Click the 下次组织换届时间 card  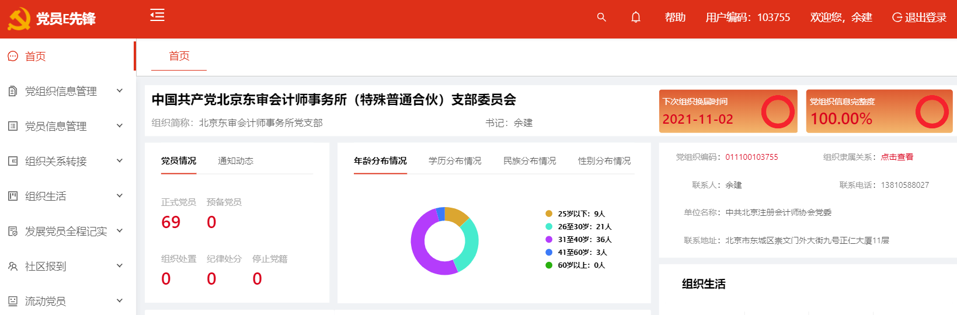[x=728, y=111]
